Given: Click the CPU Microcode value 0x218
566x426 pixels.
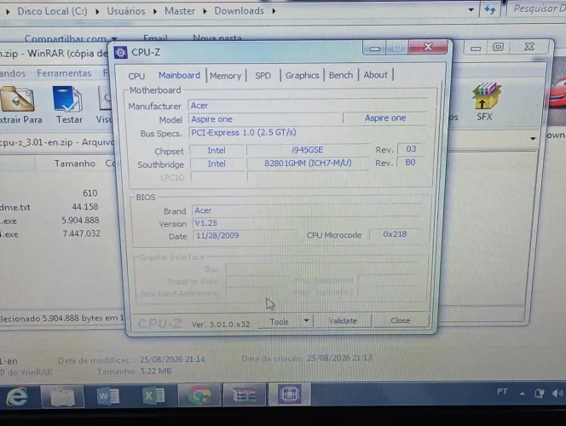Looking at the screenshot, I should point(395,234).
